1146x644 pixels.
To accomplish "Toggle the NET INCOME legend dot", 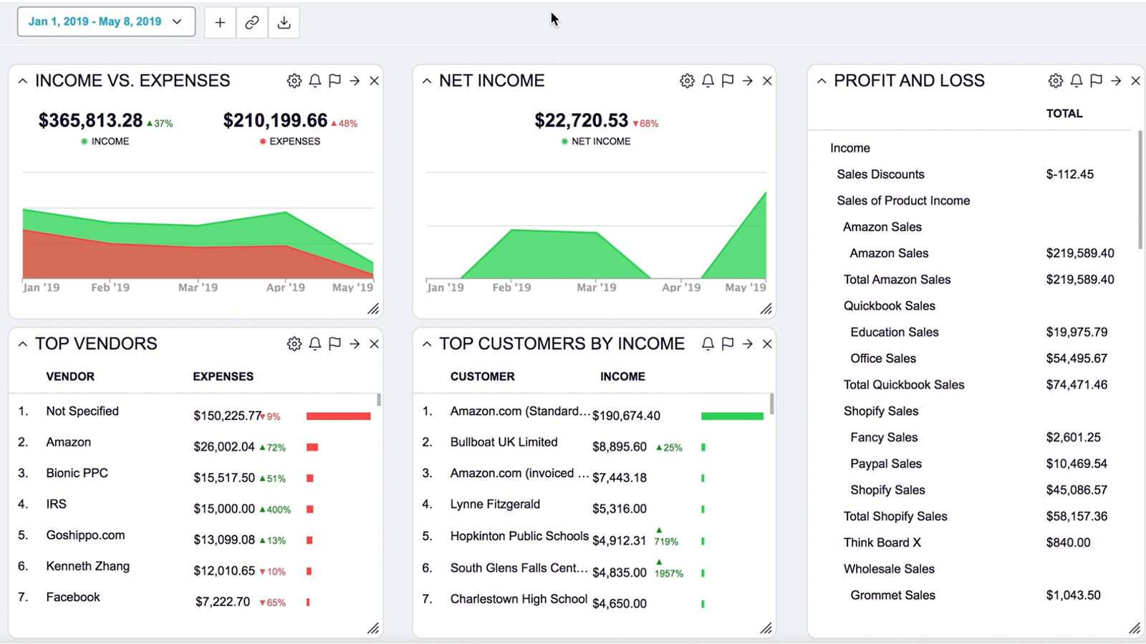I will click(x=564, y=141).
